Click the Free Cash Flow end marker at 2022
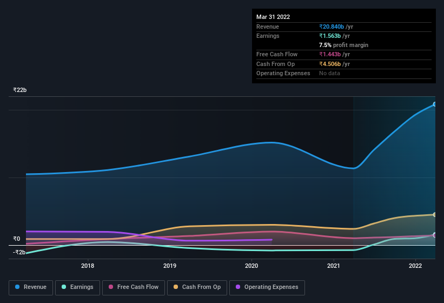This screenshot has width=444, height=303. [435, 235]
